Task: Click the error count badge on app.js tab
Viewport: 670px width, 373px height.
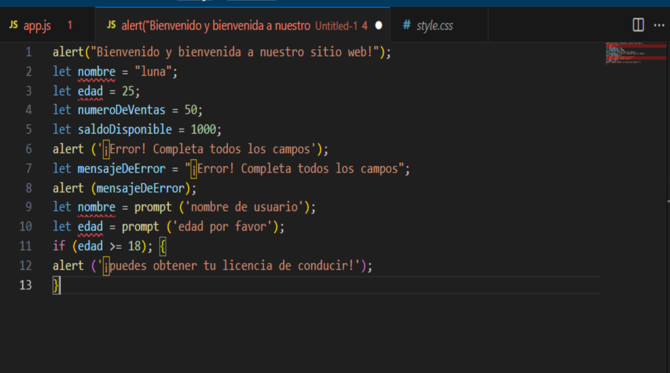Action: tap(70, 25)
